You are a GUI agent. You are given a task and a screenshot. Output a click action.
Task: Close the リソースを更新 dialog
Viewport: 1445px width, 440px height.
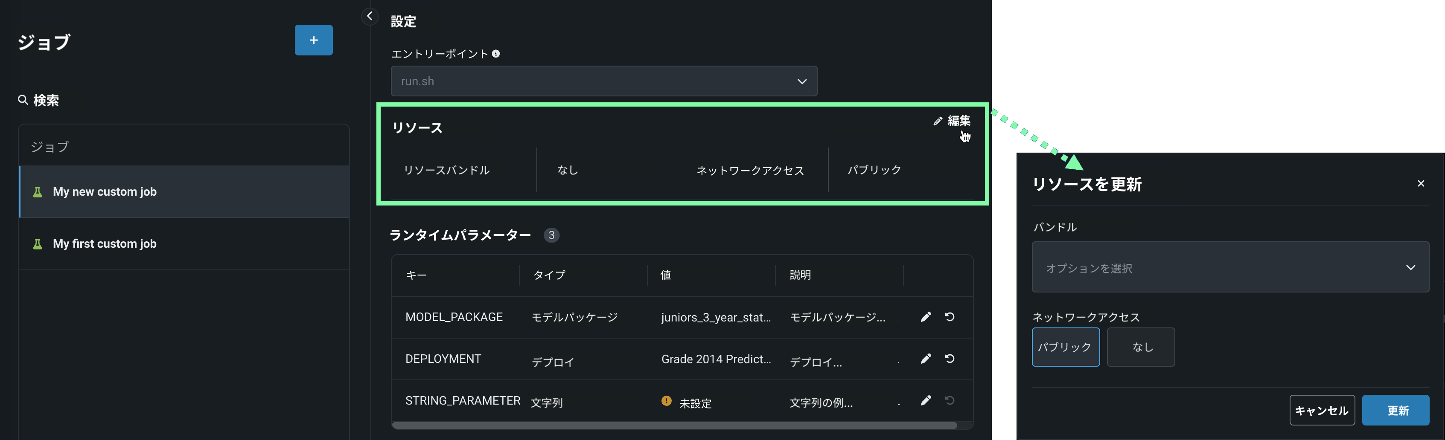[x=1421, y=183]
